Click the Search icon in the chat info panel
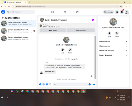The height and width of the screenshot is (106, 132). (x=117, y=33)
